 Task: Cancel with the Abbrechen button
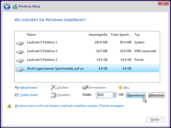click(156, 95)
